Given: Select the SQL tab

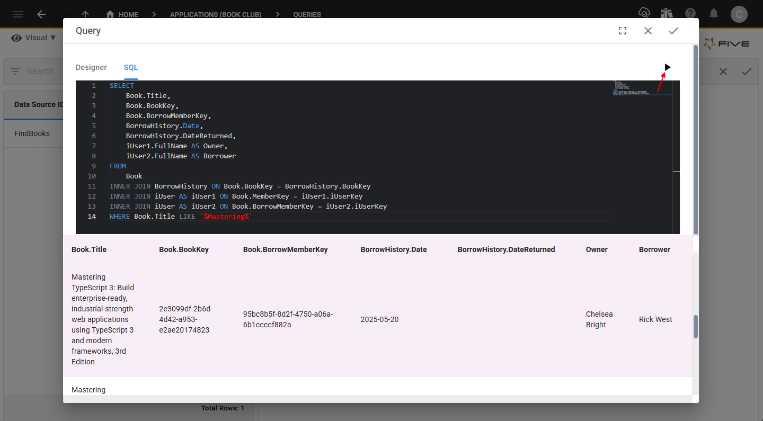Looking at the screenshot, I should (131, 67).
